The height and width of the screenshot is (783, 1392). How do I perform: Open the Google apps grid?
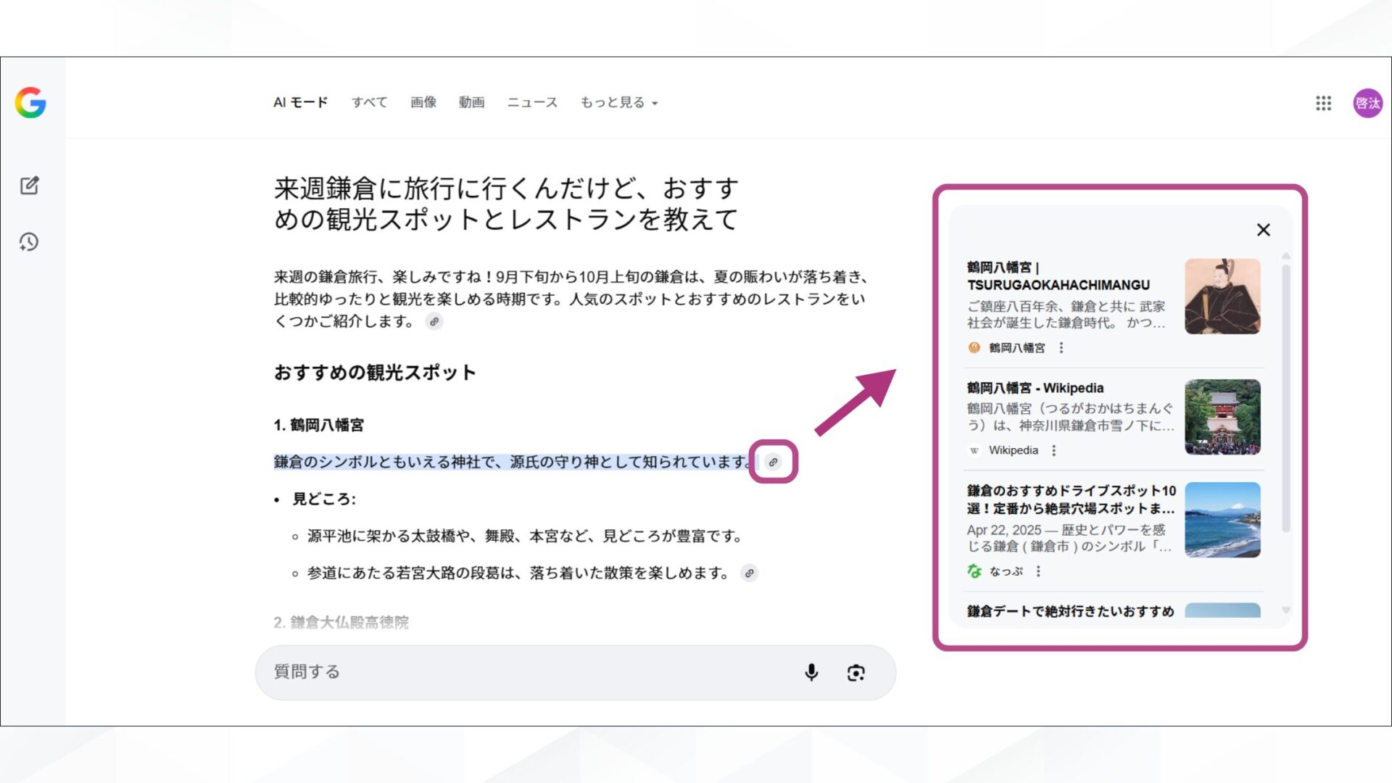[x=1323, y=104]
